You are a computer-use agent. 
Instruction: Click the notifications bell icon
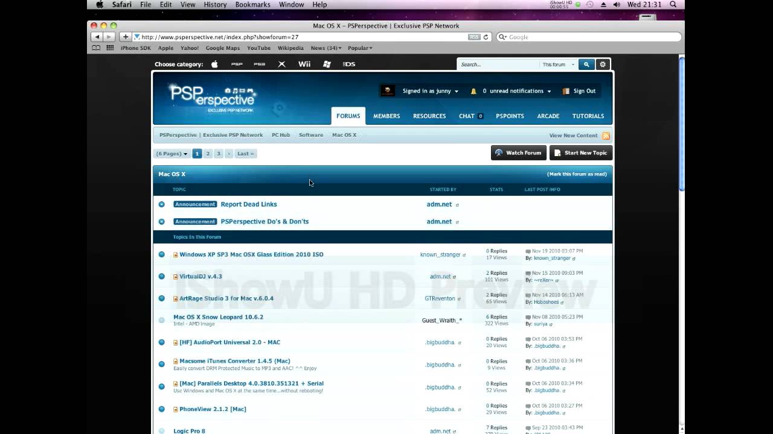(x=473, y=91)
